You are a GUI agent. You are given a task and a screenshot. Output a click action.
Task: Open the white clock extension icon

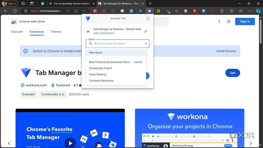(x=122, y=11)
